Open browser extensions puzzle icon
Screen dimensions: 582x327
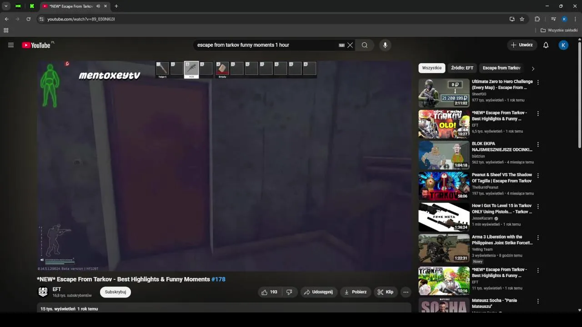pos(537,19)
